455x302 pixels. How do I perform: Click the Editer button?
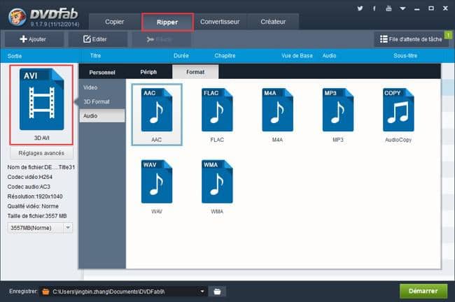(x=98, y=39)
